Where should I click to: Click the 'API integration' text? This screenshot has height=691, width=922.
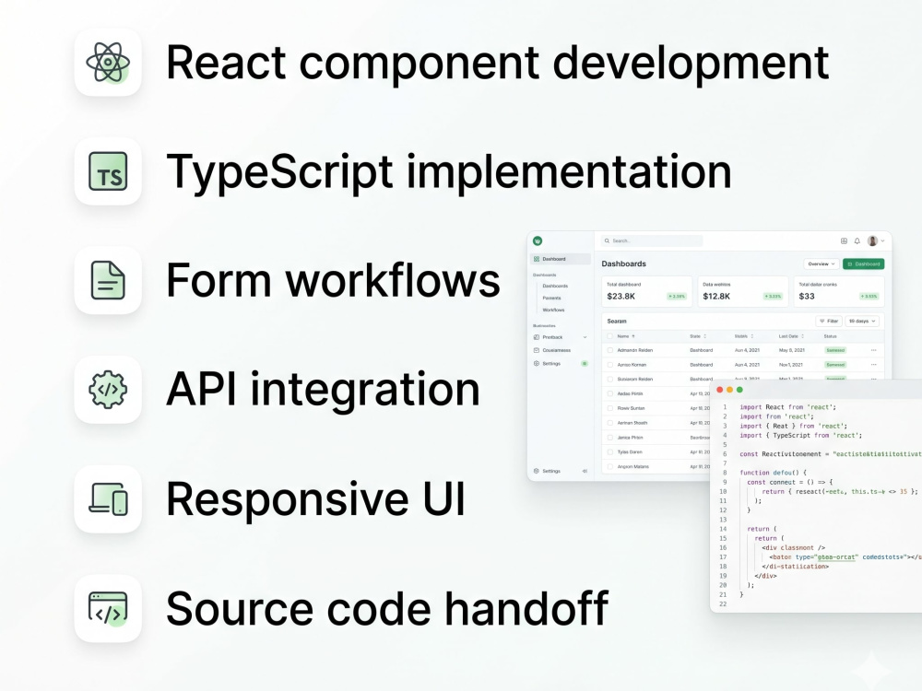323,390
